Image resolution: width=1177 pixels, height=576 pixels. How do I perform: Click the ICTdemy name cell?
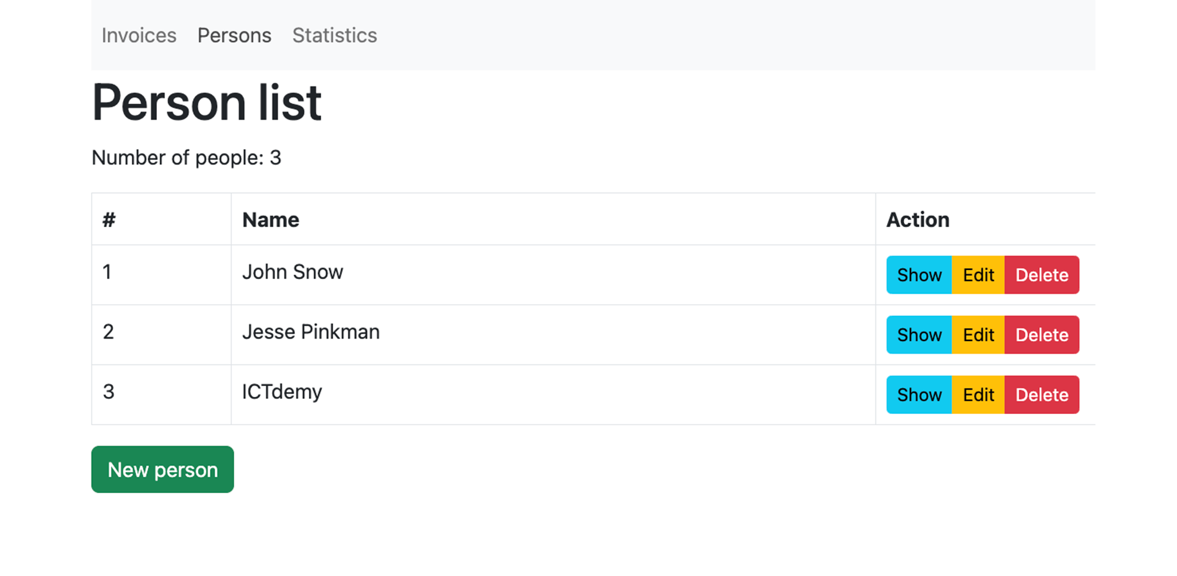(x=282, y=392)
